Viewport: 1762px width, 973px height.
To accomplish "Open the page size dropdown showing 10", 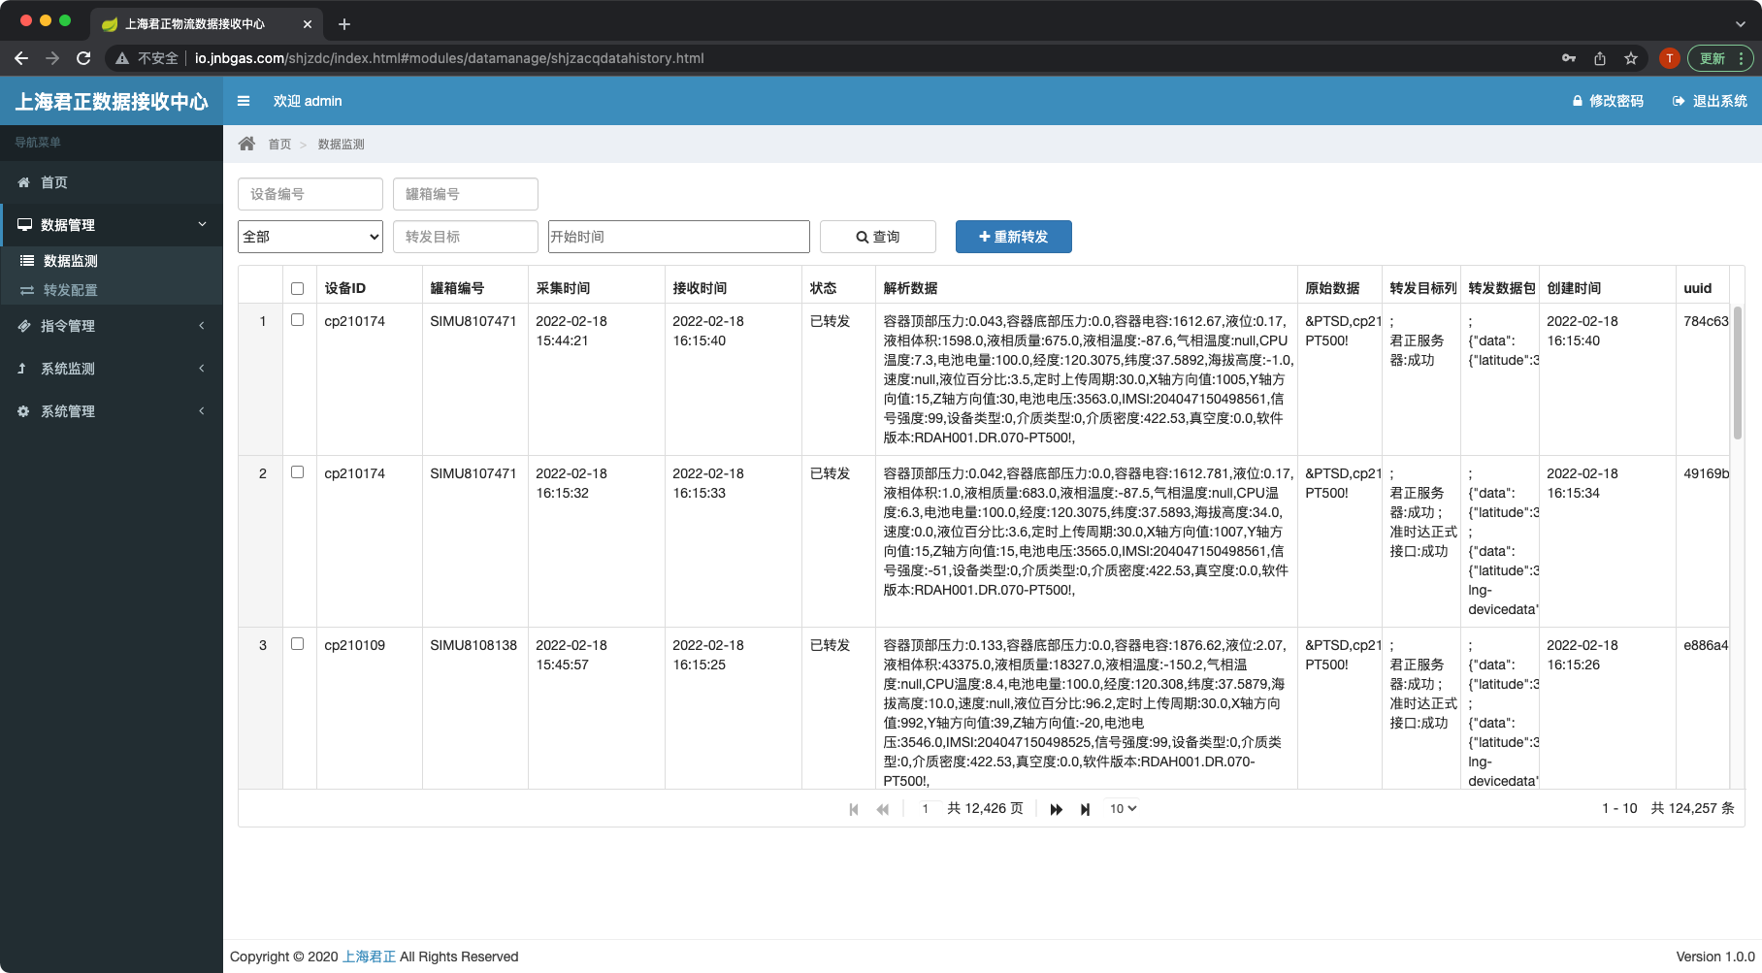I will tap(1123, 809).
